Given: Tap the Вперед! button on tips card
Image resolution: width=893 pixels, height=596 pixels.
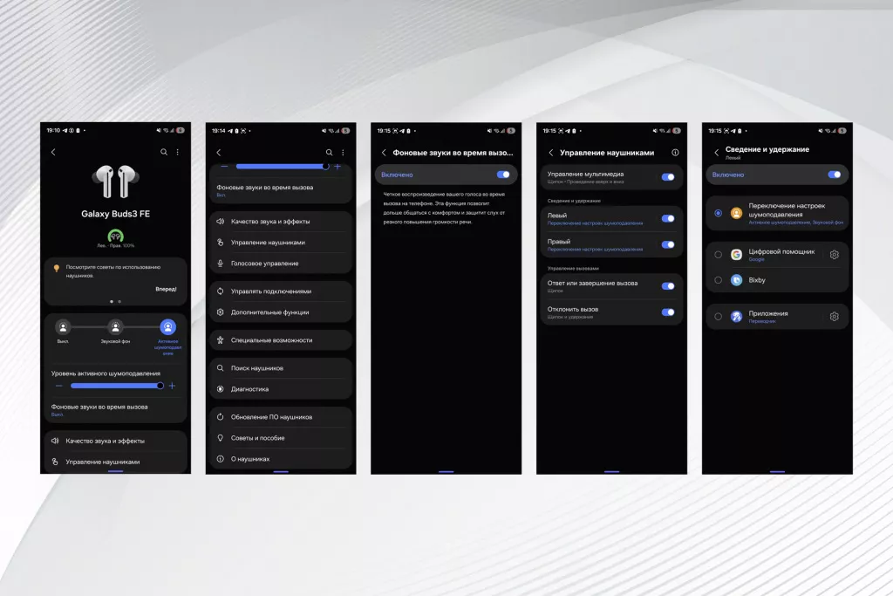Looking at the screenshot, I should point(166,289).
